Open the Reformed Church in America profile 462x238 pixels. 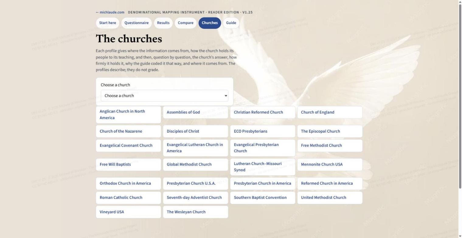pos(330,184)
